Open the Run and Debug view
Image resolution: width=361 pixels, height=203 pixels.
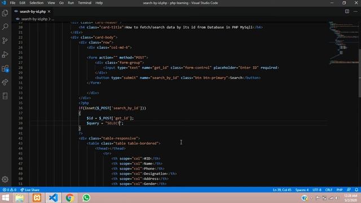[5, 54]
